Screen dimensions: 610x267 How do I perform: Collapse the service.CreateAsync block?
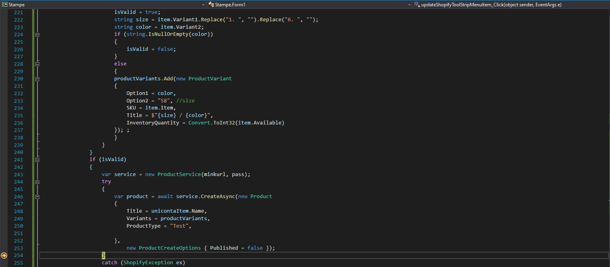pos(37,197)
